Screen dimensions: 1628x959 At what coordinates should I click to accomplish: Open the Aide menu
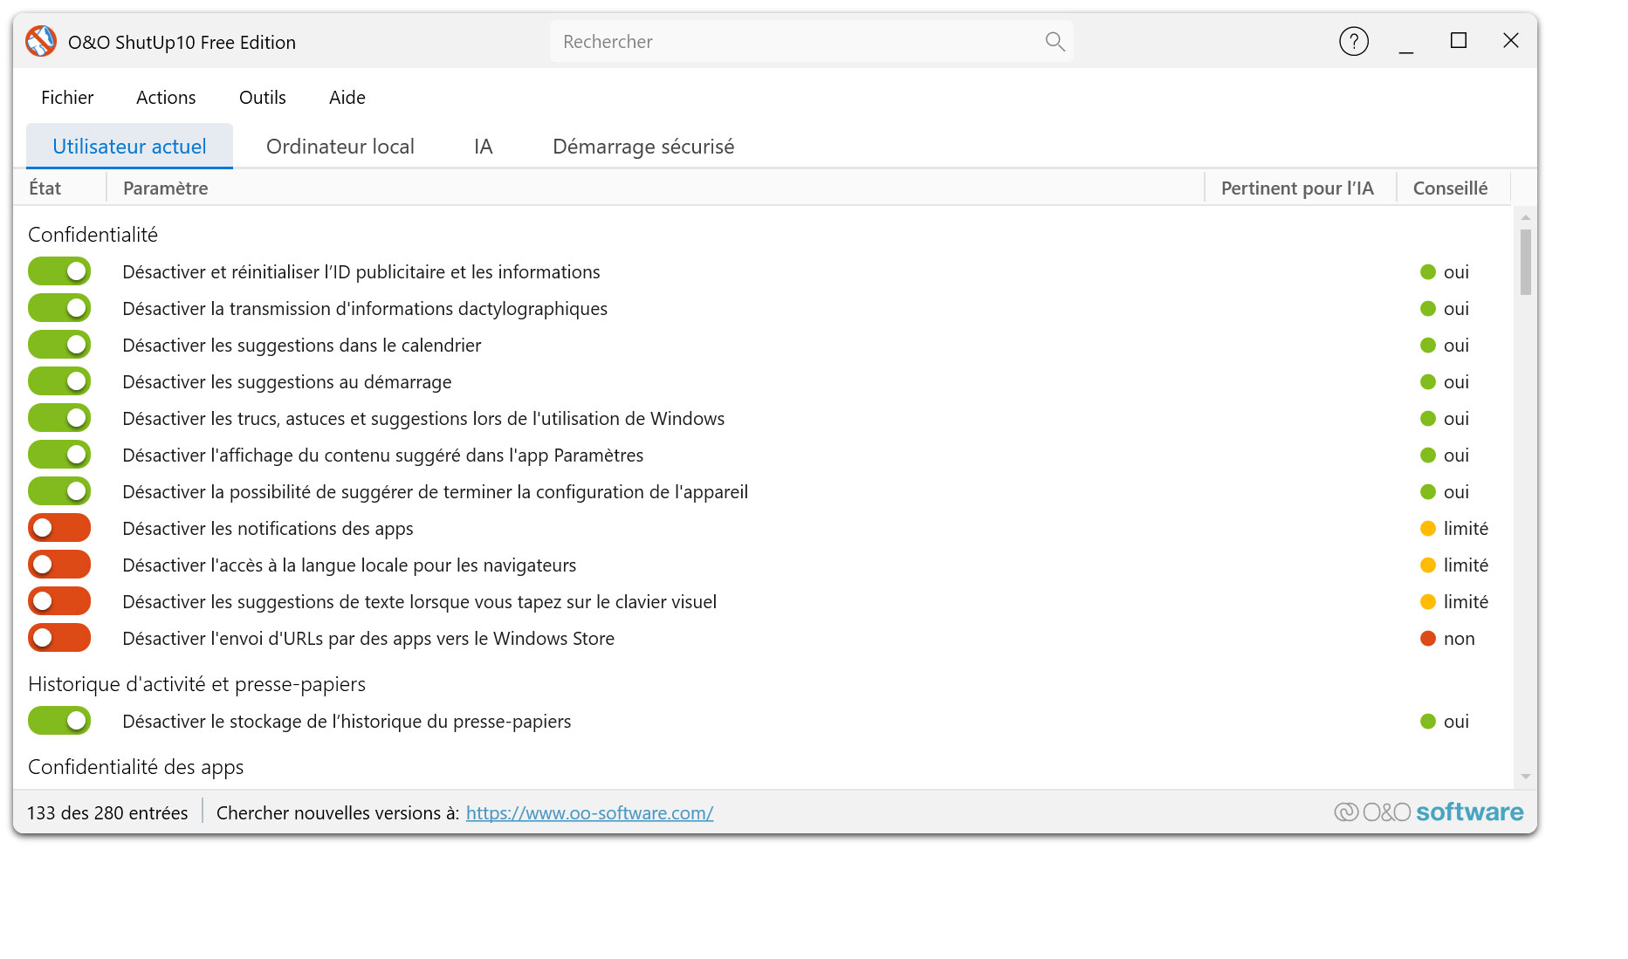pyautogui.click(x=347, y=98)
